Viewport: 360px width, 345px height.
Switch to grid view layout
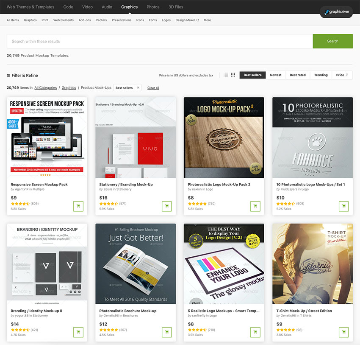pos(233,75)
